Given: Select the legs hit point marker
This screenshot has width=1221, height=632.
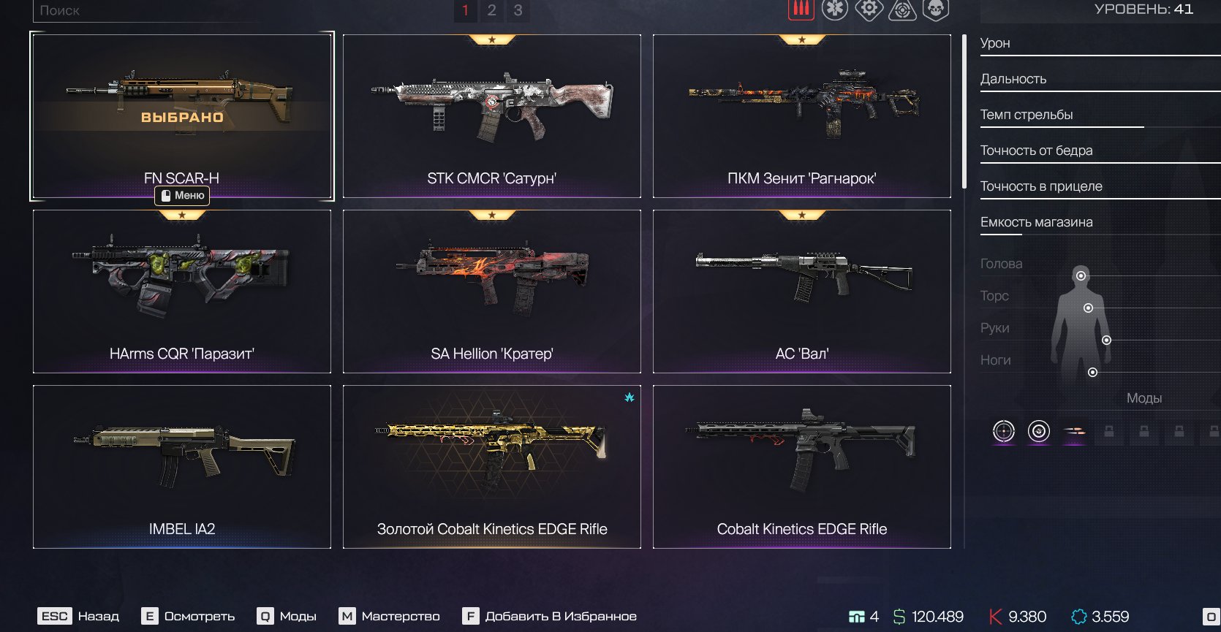Looking at the screenshot, I should 1092,372.
